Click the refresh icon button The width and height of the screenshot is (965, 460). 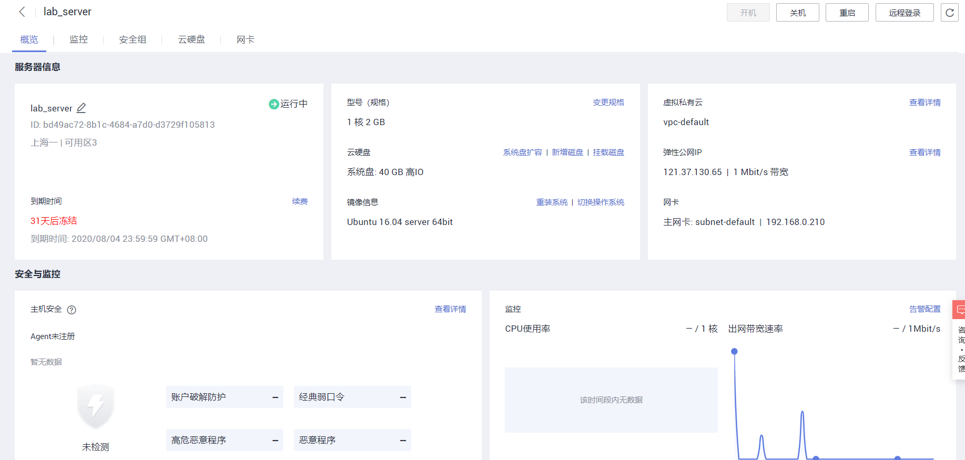(949, 13)
